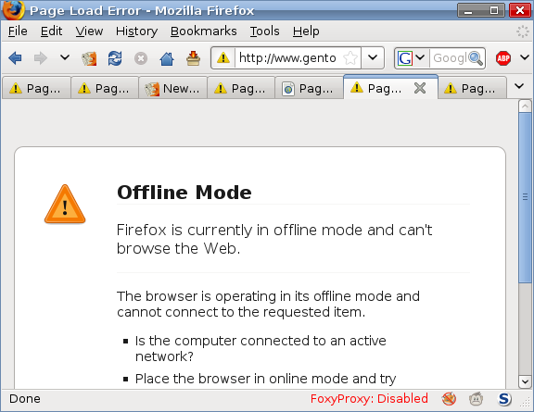This screenshot has height=412, width=534.
Task: Open the File menu
Action: pyautogui.click(x=18, y=31)
